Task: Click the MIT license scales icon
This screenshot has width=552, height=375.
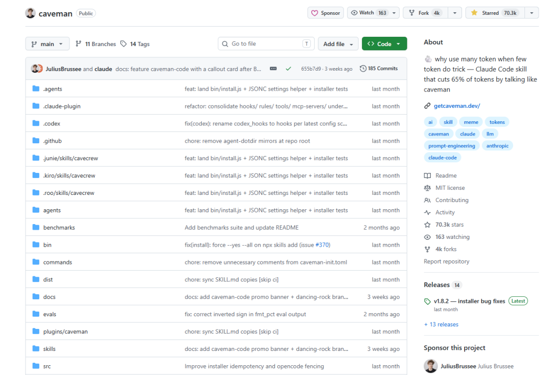Action: point(427,188)
